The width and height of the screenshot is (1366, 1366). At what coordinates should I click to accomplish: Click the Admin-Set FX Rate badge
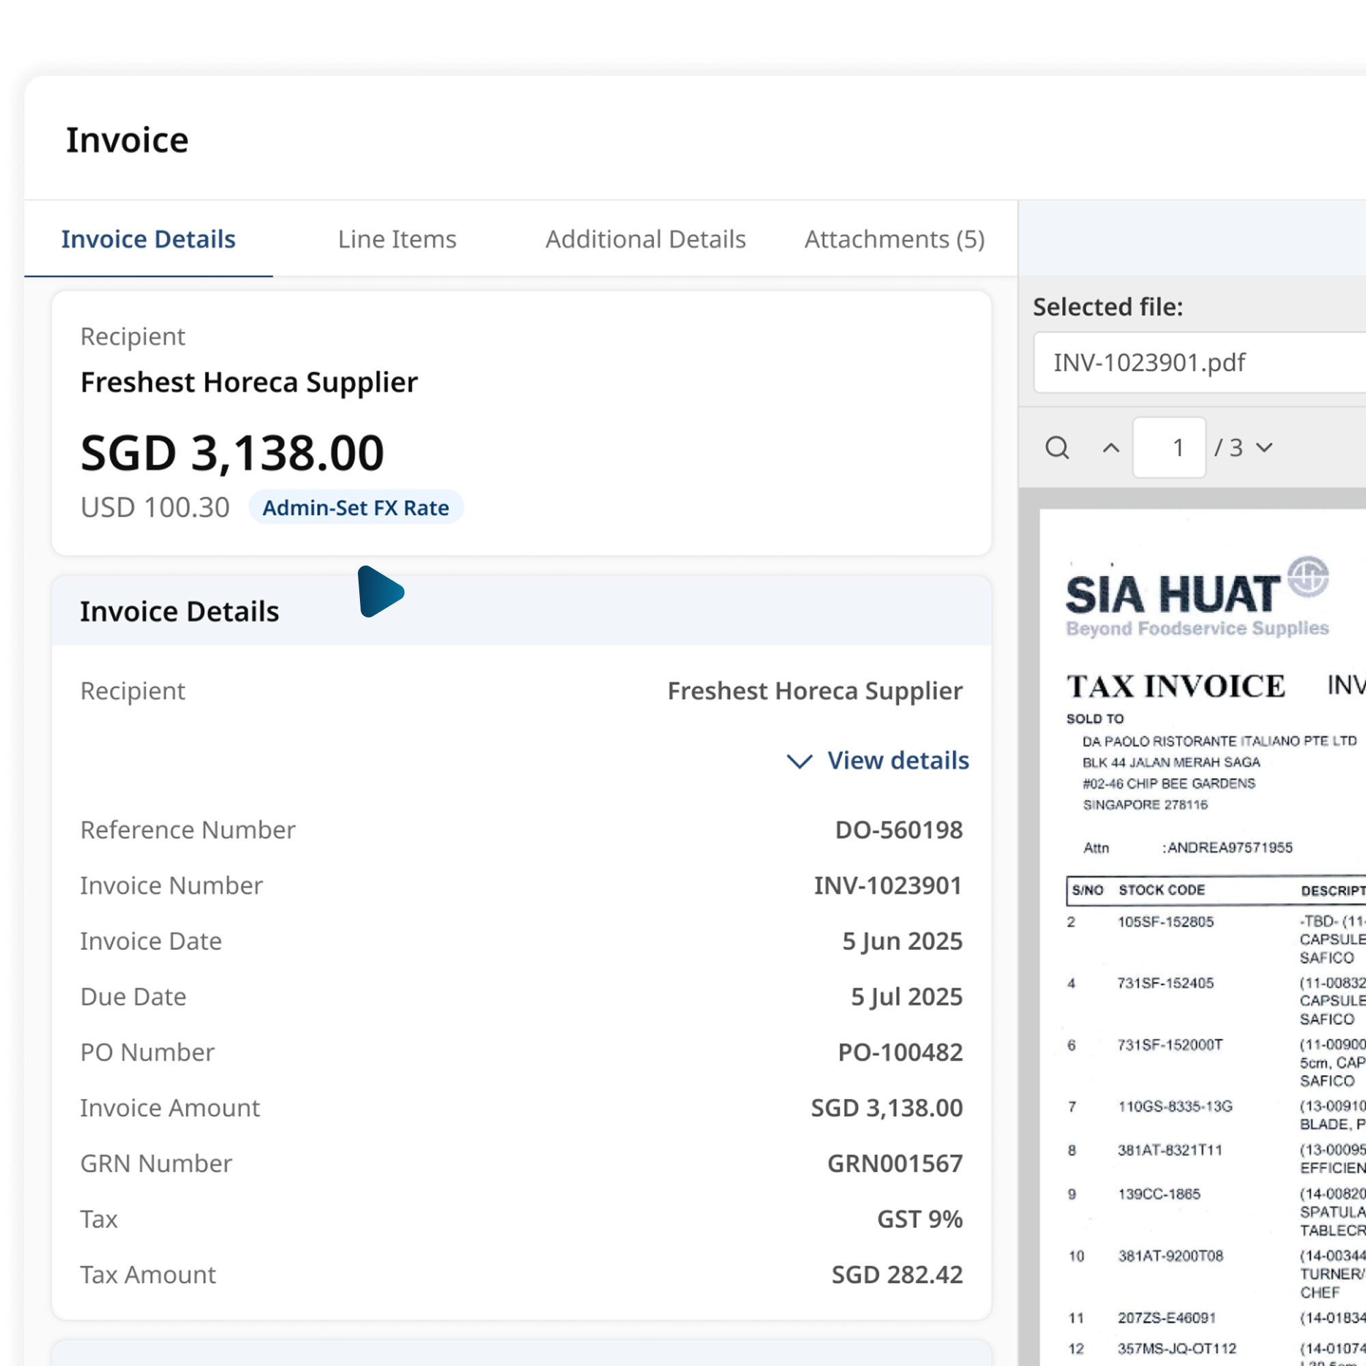click(x=356, y=507)
